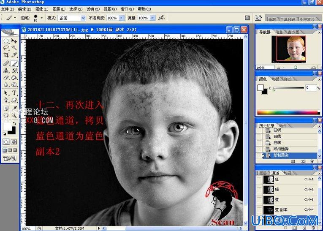
Task: Select the Zoom magnifier tool
Action: pyautogui.click(x=14, y=115)
